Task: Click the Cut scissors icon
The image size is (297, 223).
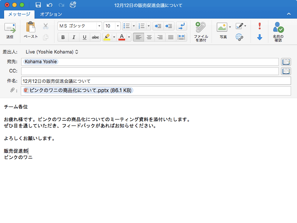Action: (45, 26)
